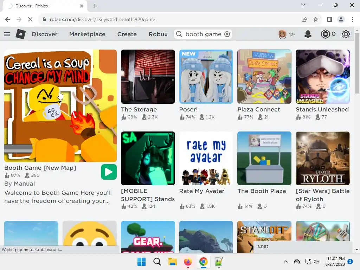Viewport: 360px width, 270px height.
Task: Bookmark this page with the star
Action: point(316,20)
